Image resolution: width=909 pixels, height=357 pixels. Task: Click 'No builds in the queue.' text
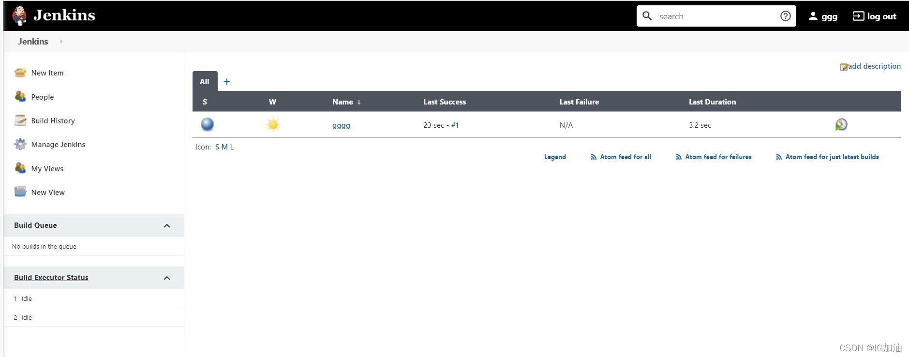(x=45, y=246)
